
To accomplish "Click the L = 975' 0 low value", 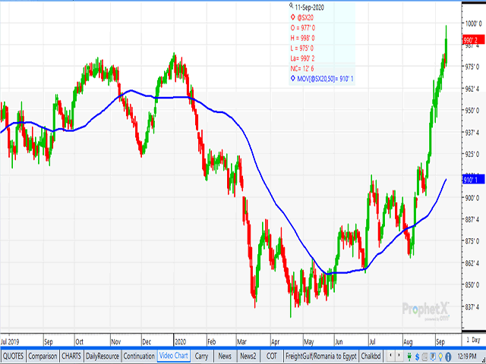I will [302, 49].
